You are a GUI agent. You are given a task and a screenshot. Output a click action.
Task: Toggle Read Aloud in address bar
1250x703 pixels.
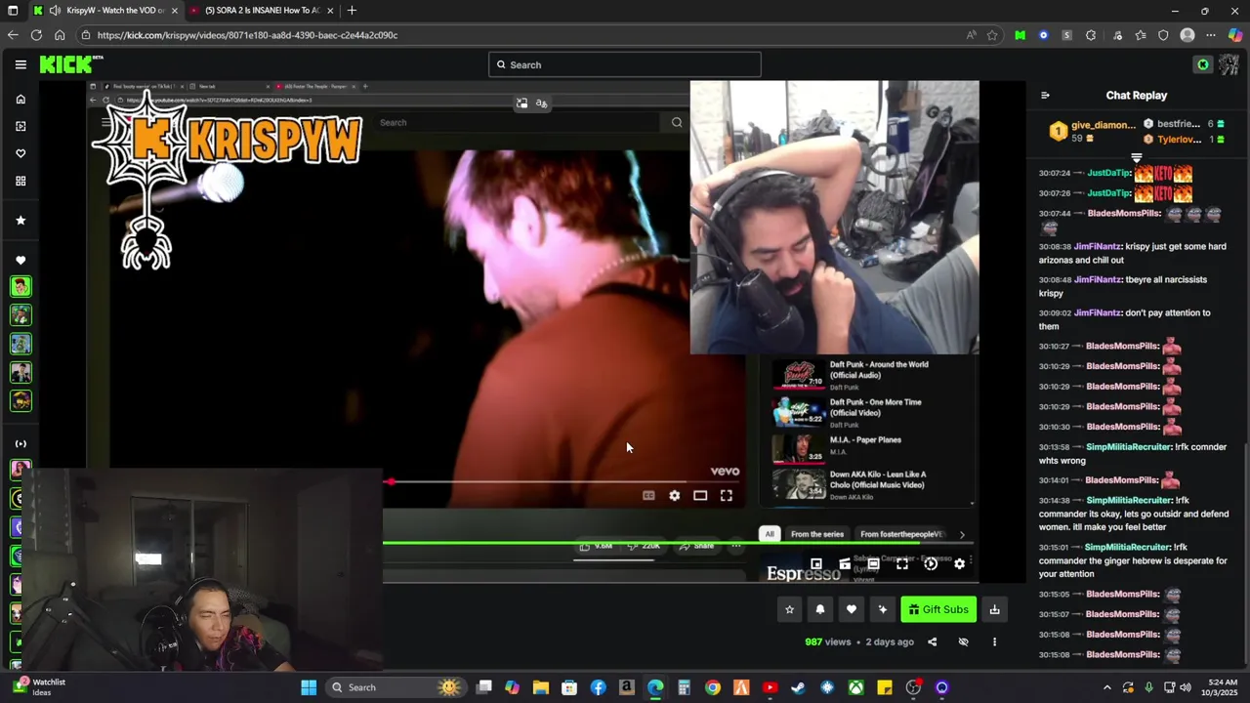point(971,35)
